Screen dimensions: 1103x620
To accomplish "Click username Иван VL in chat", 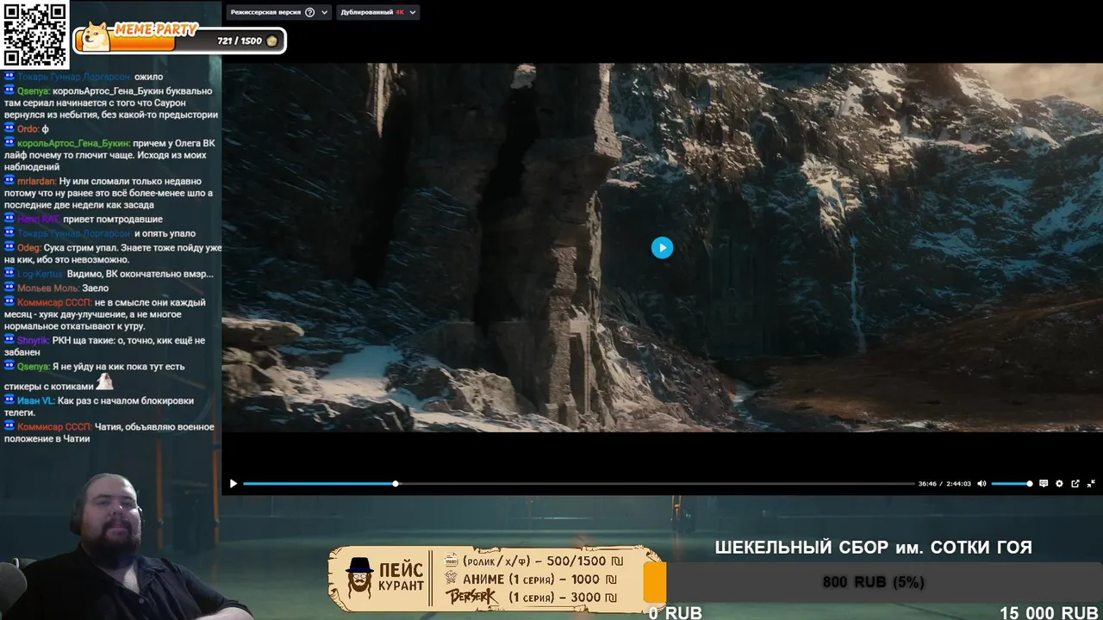I will pyautogui.click(x=35, y=400).
